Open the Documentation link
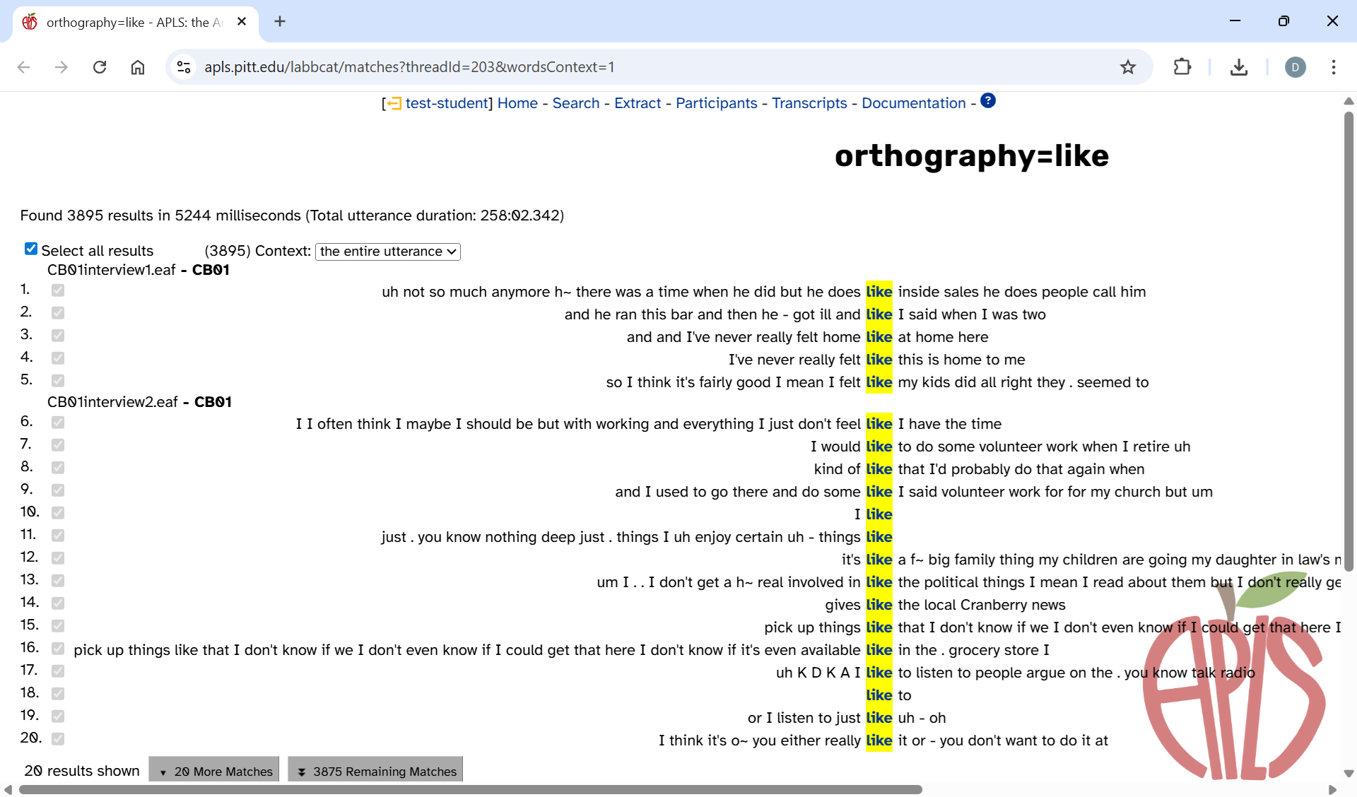The image size is (1357, 797). [x=913, y=103]
